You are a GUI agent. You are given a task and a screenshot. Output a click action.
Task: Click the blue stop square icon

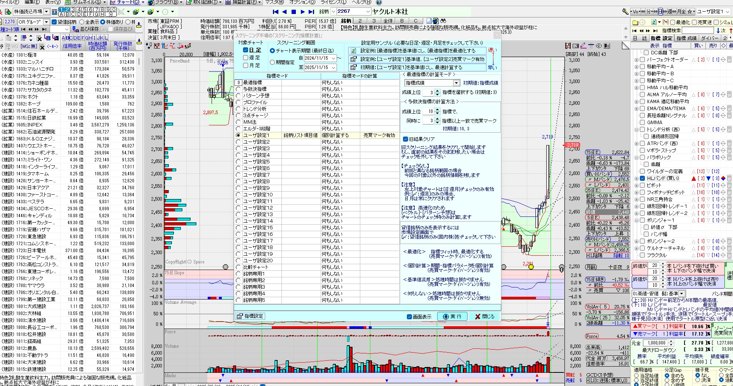(294, 12)
